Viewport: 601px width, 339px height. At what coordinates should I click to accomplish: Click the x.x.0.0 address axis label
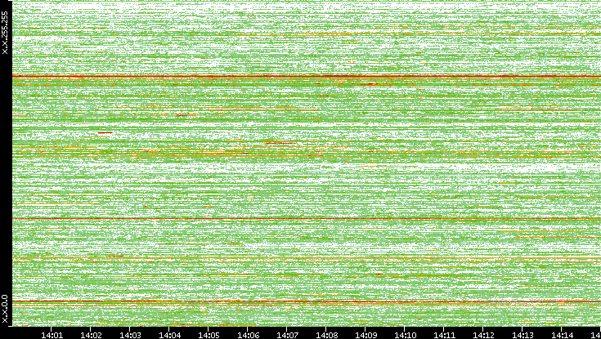(5, 309)
